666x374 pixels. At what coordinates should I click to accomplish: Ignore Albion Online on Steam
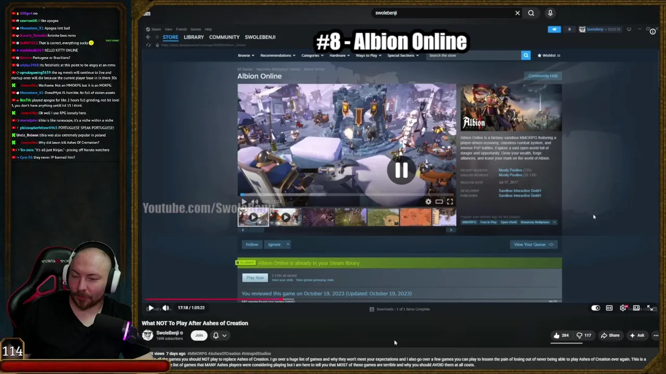(x=274, y=245)
